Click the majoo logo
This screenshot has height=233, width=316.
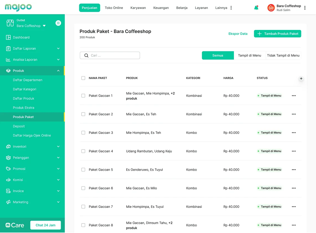(x=18, y=7)
